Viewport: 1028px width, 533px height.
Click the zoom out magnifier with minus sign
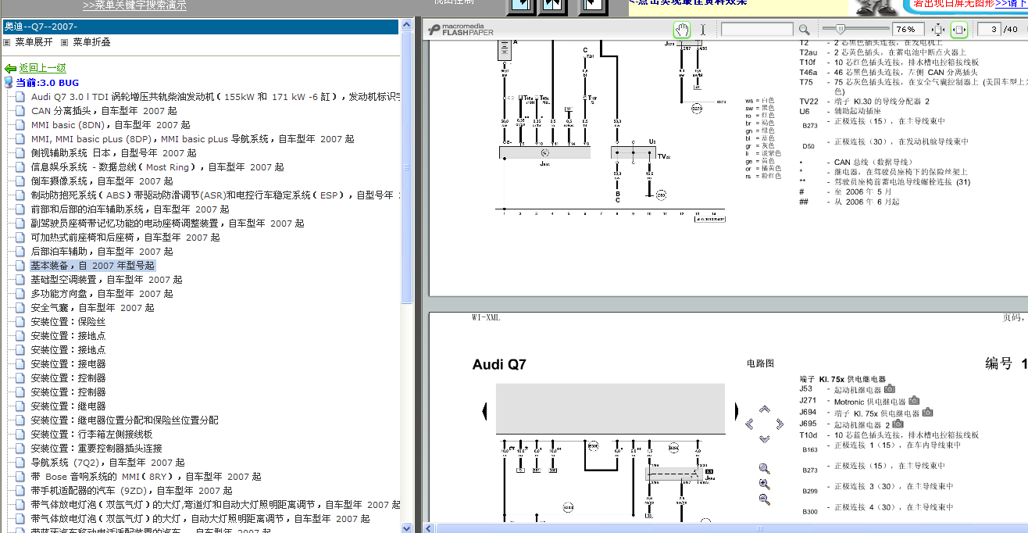click(x=764, y=499)
